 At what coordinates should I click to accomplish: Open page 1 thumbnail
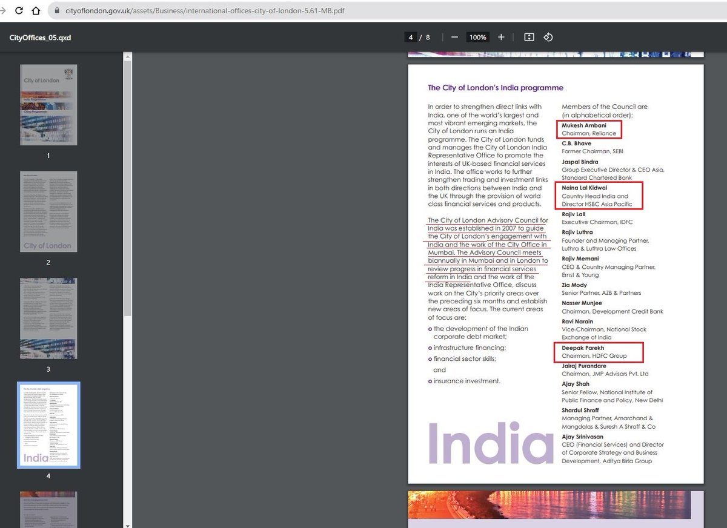[x=48, y=105]
